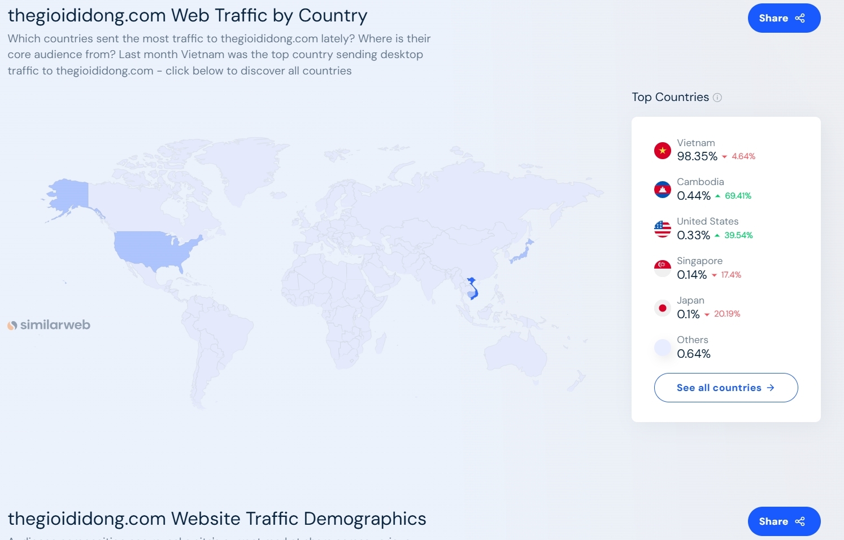Click the red down arrow next to 17.4%
Image resolution: width=844 pixels, height=540 pixels.
pos(714,275)
